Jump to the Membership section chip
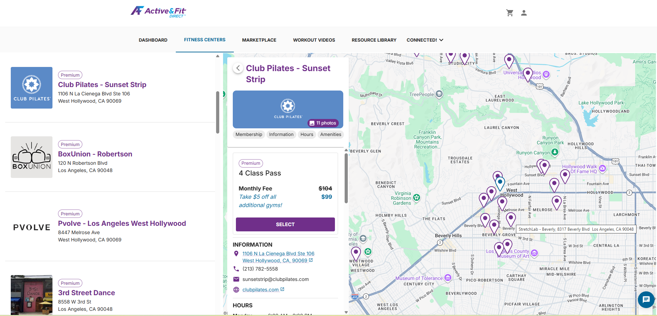Screen dimensions: 657x316 249,135
